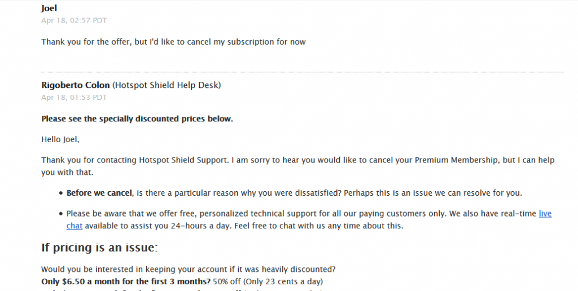Click the Hotspot Shield Help Desk label
This screenshot has height=291, width=578.
(x=167, y=85)
